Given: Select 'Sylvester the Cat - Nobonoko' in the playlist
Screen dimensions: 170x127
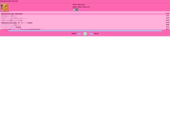Looking at the screenshot, I should tap(85, 14).
